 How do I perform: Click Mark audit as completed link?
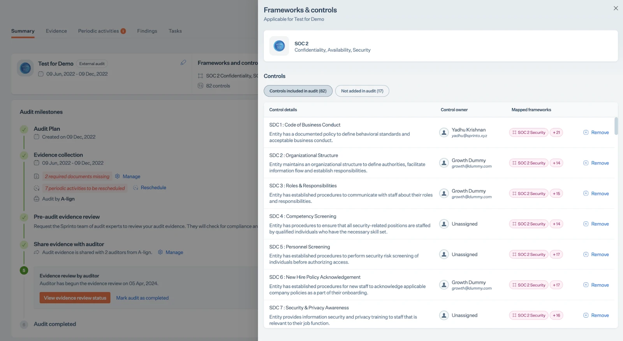coord(142,298)
